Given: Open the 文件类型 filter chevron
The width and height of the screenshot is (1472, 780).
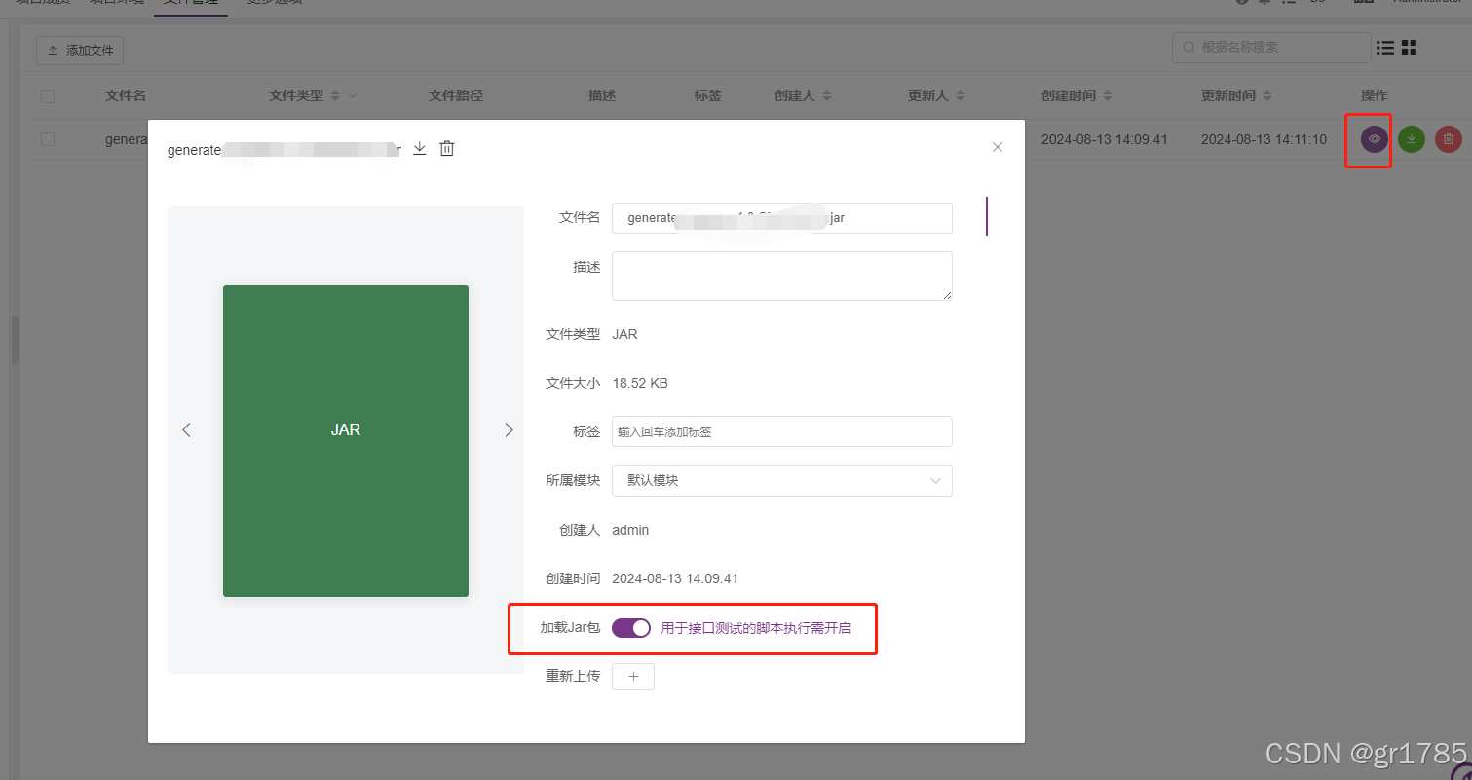Looking at the screenshot, I should tap(353, 95).
